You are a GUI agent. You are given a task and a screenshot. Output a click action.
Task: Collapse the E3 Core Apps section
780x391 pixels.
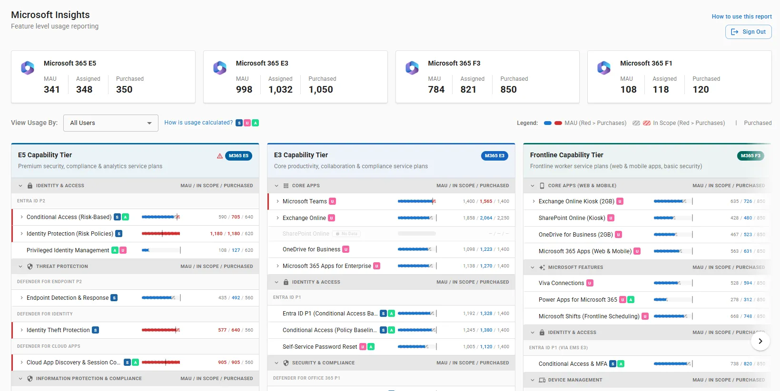[x=276, y=186]
